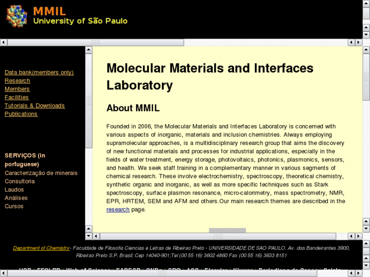Click the Consultoria service entry

(x=19, y=181)
